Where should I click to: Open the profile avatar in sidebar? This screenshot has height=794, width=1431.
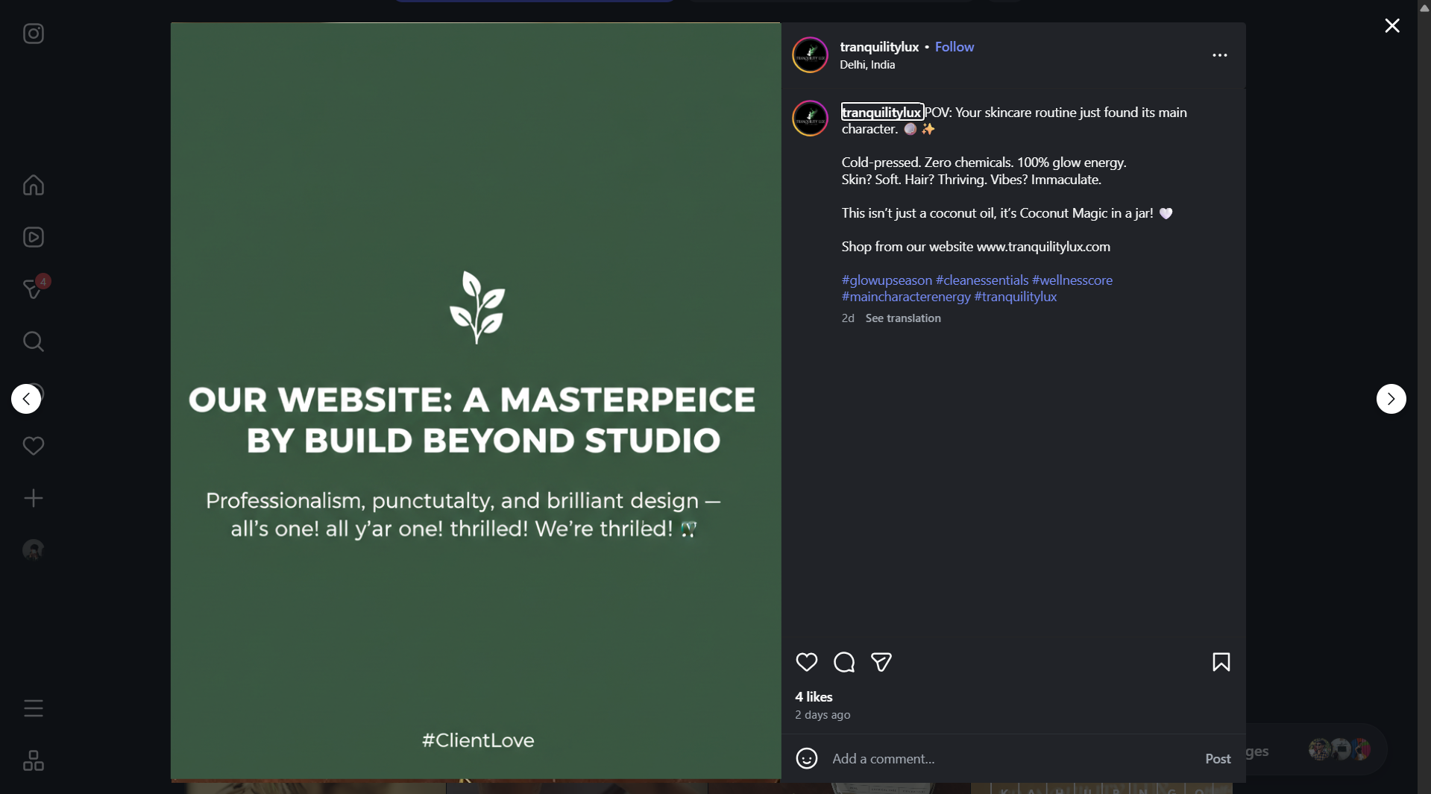[33, 550]
